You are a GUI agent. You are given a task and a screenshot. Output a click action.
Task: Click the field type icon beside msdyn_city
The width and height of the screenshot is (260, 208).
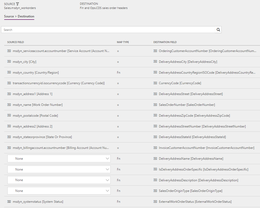9,62
